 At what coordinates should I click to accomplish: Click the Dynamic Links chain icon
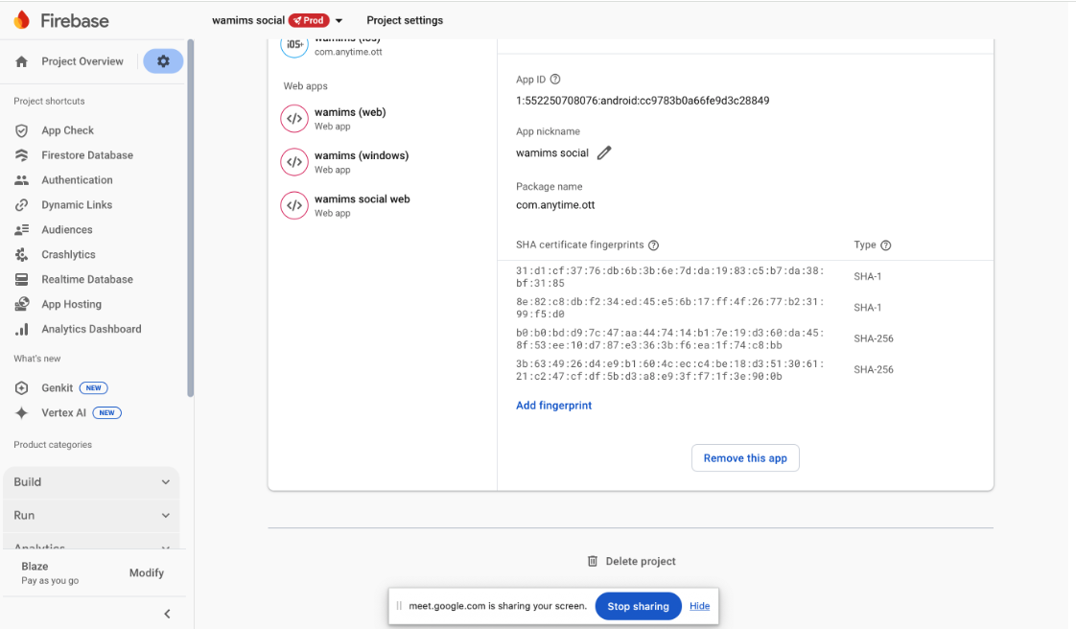click(21, 204)
